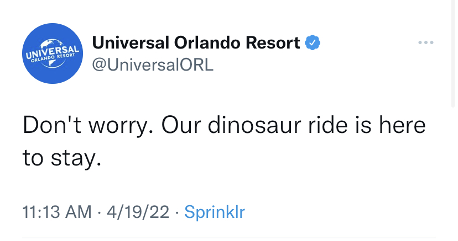Click the small ORLANDO RESORT logo text
This screenshot has height=241, width=458.
(53, 58)
